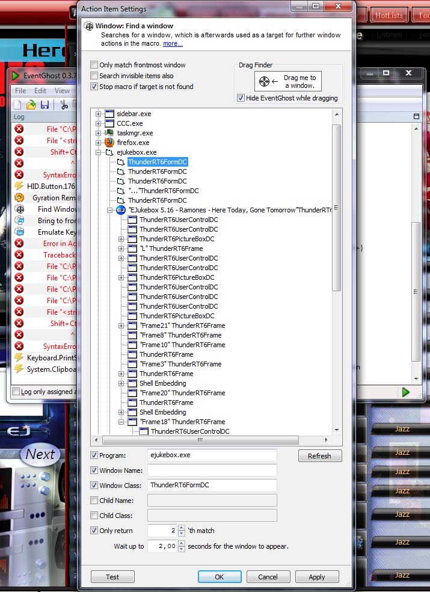Toggle Log only assigned checkbox in EventGhost
Screen dimensions: 430x592
click(16, 392)
